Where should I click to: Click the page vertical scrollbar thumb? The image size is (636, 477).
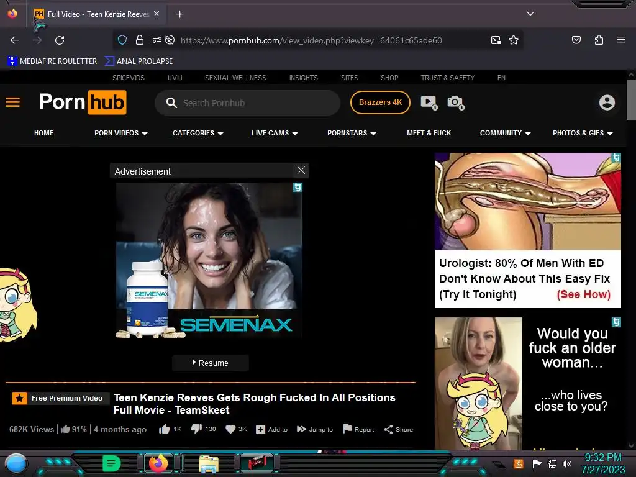tap(631, 99)
